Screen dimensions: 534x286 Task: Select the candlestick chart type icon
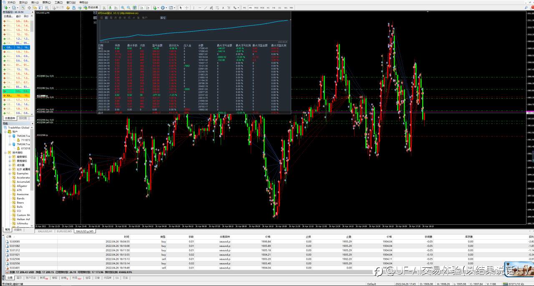[109, 7]
